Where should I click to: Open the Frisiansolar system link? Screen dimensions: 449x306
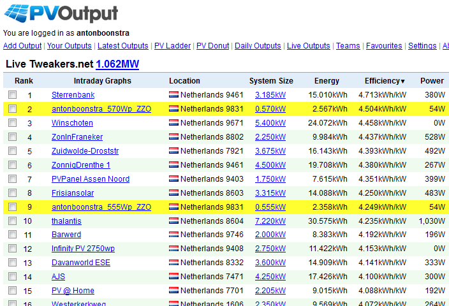(x=73, y=193)
